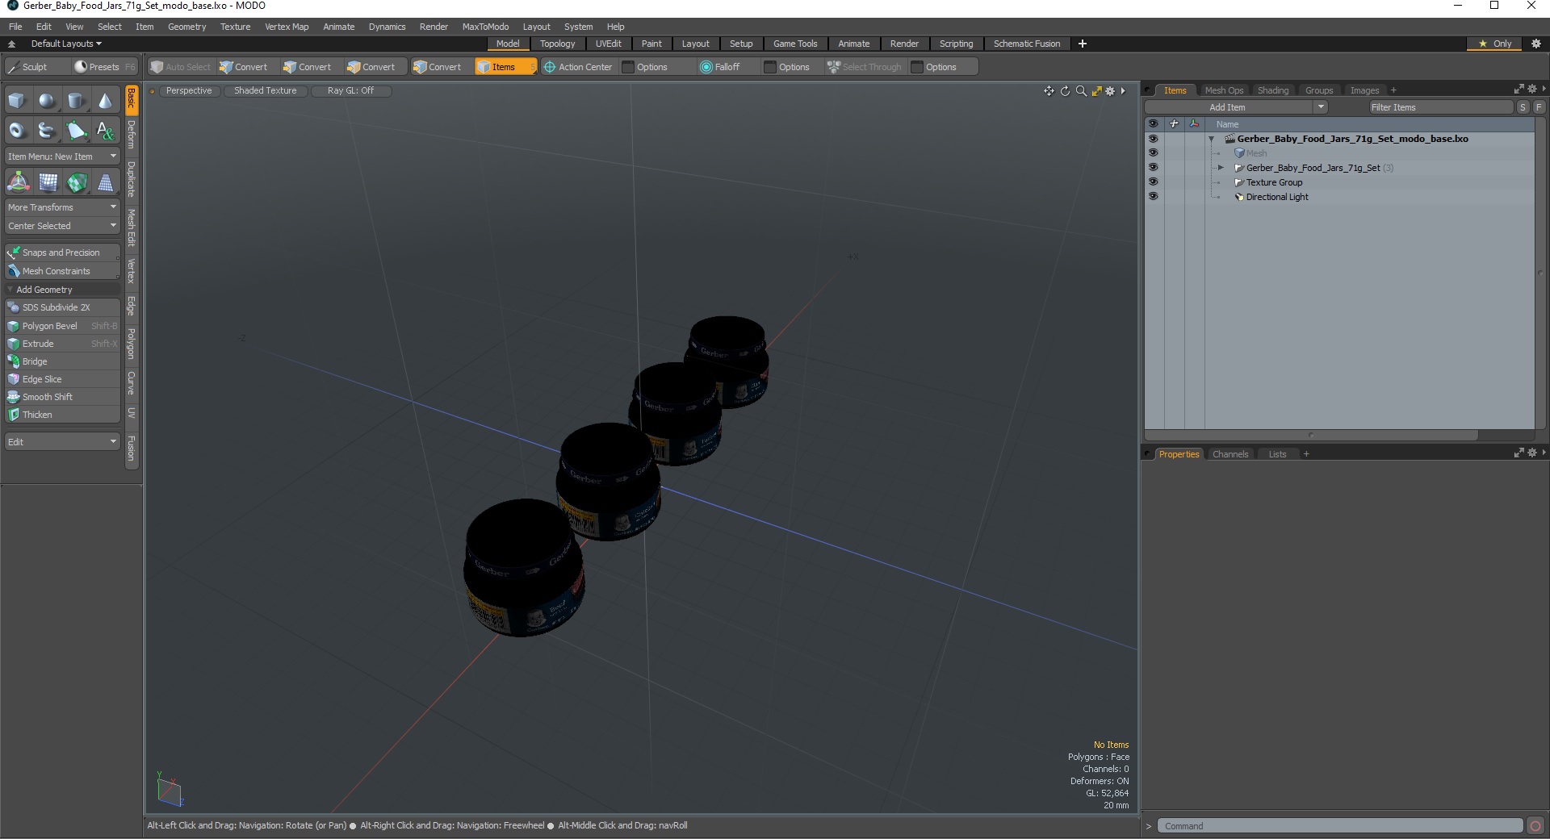The image size is (1550, 839).
Task: Select the Teapot primitive tool
Action: [x=47, y=130]
